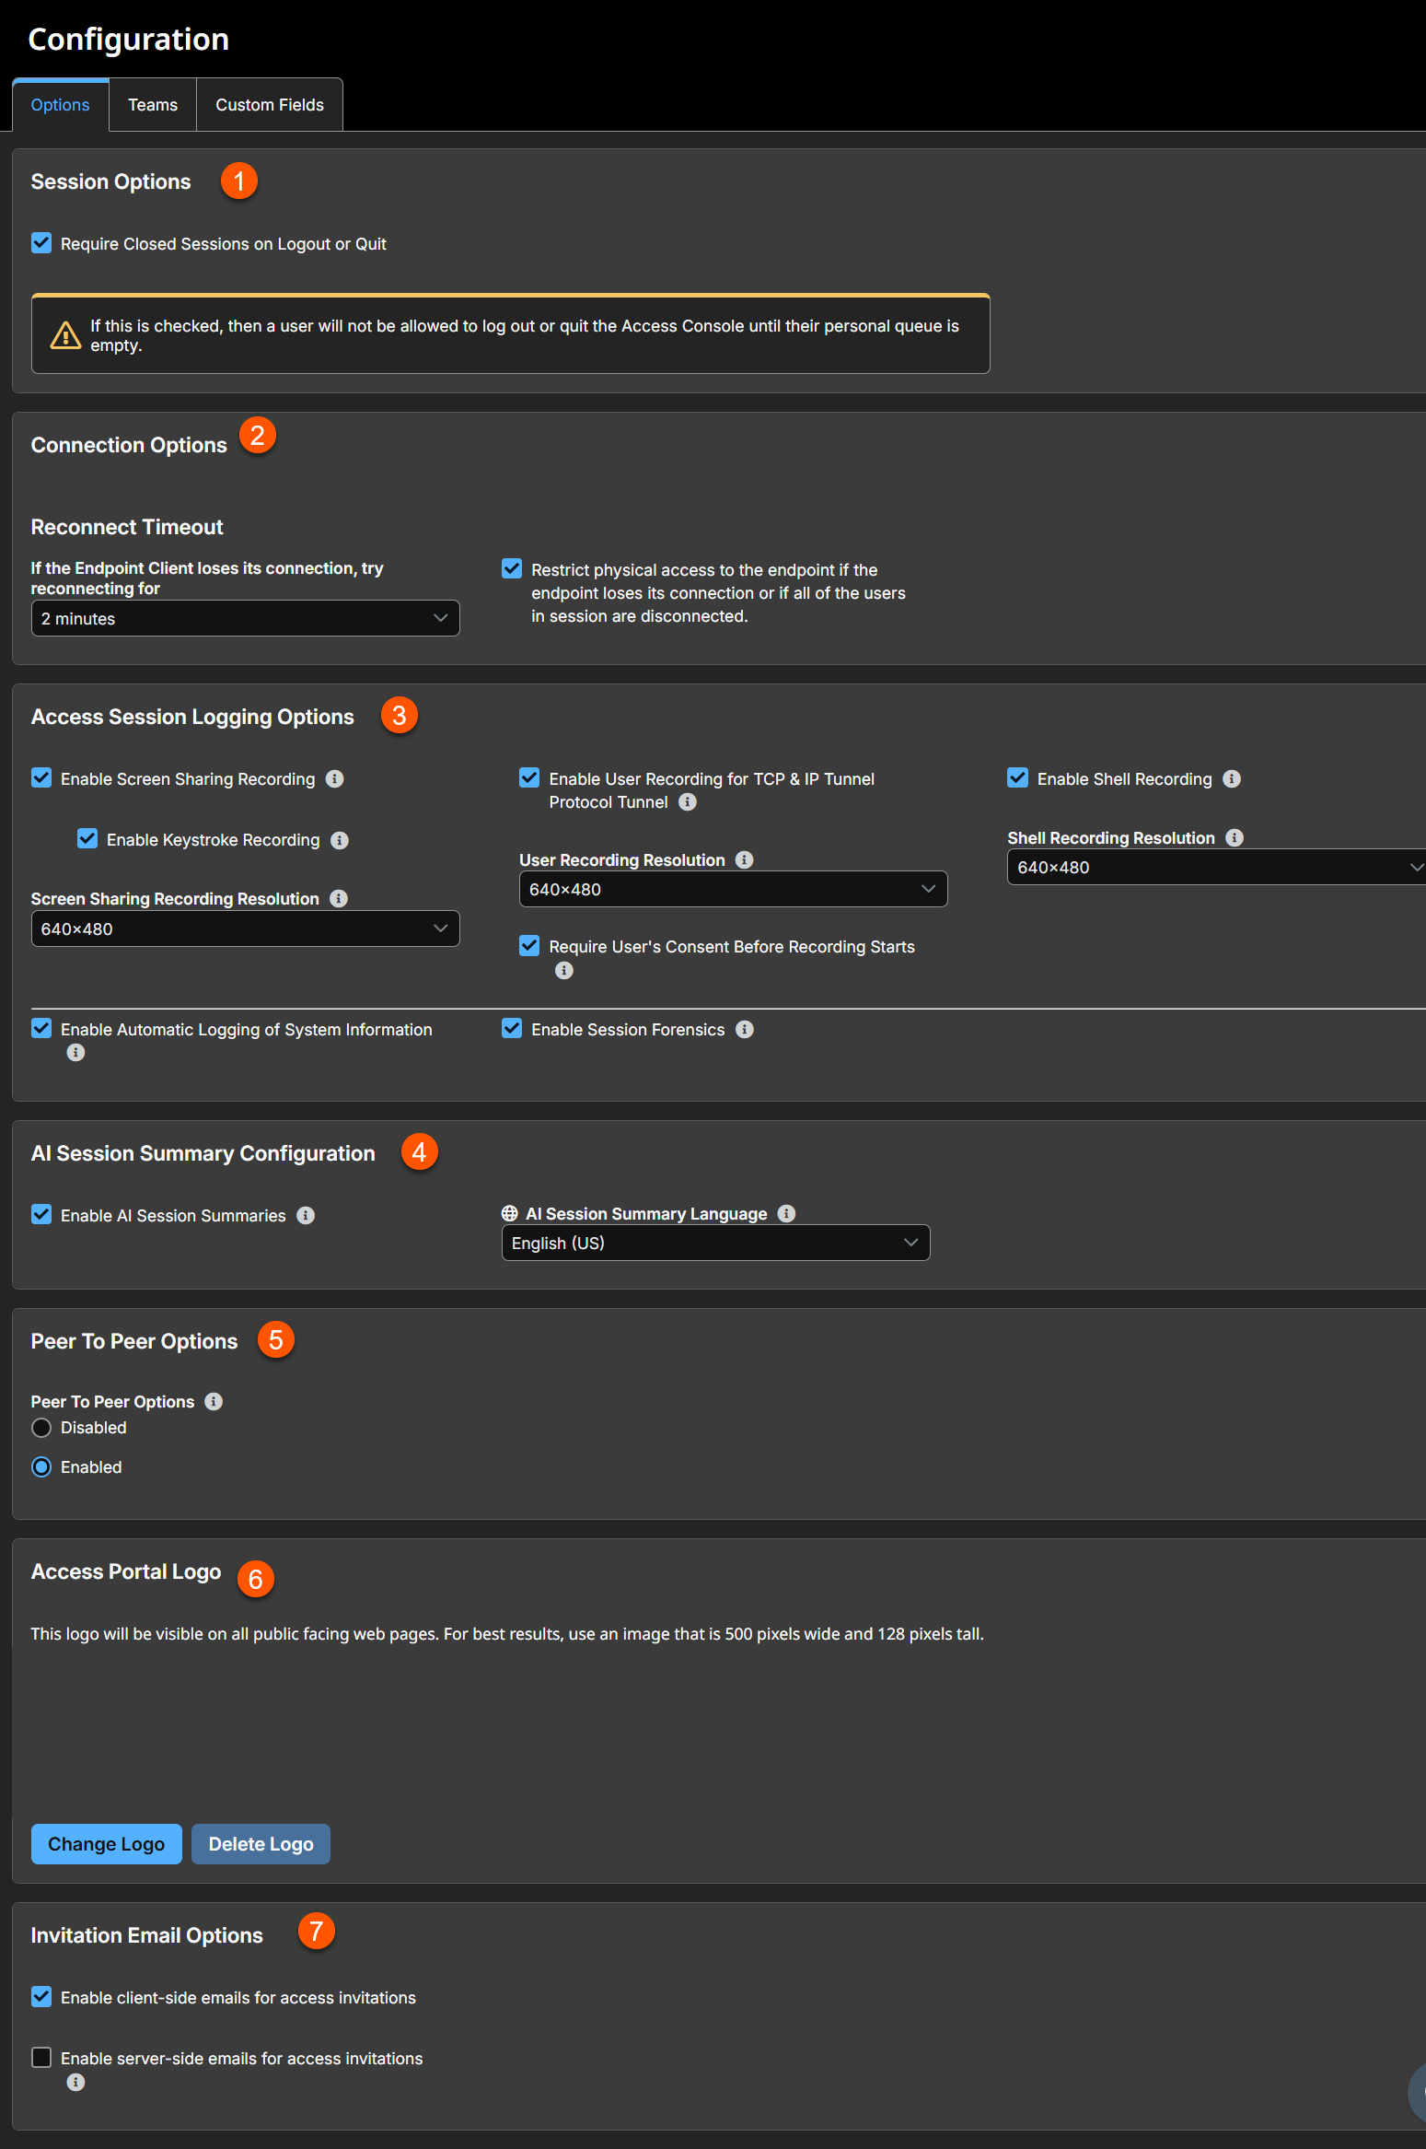1426x2149 pixels.
Task: Toggle Enable Shell Recording checkbox
Action: (1018, 778)
